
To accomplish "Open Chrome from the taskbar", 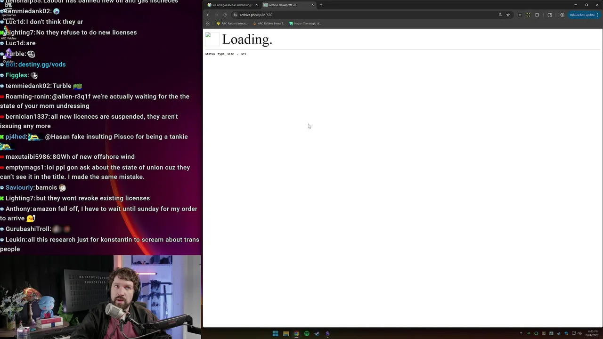I will pos(296,333).
